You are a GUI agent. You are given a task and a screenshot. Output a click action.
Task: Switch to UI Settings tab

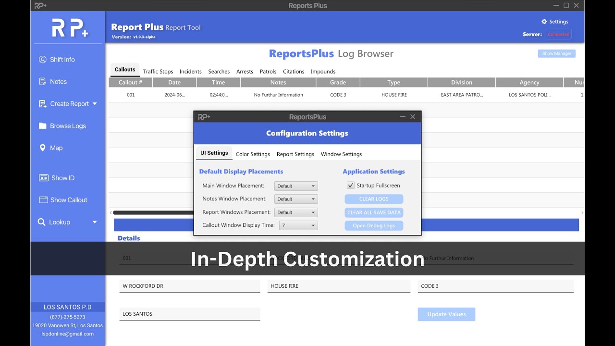point(214,153)
